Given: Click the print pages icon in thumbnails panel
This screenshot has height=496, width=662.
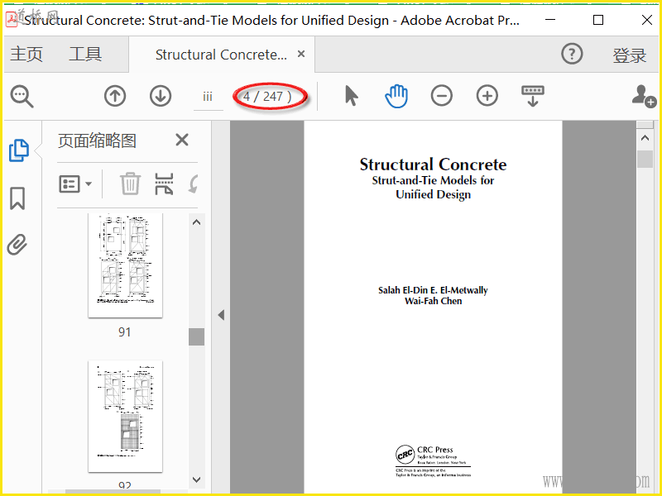Looking at the screenshot, I should [164, 184].
